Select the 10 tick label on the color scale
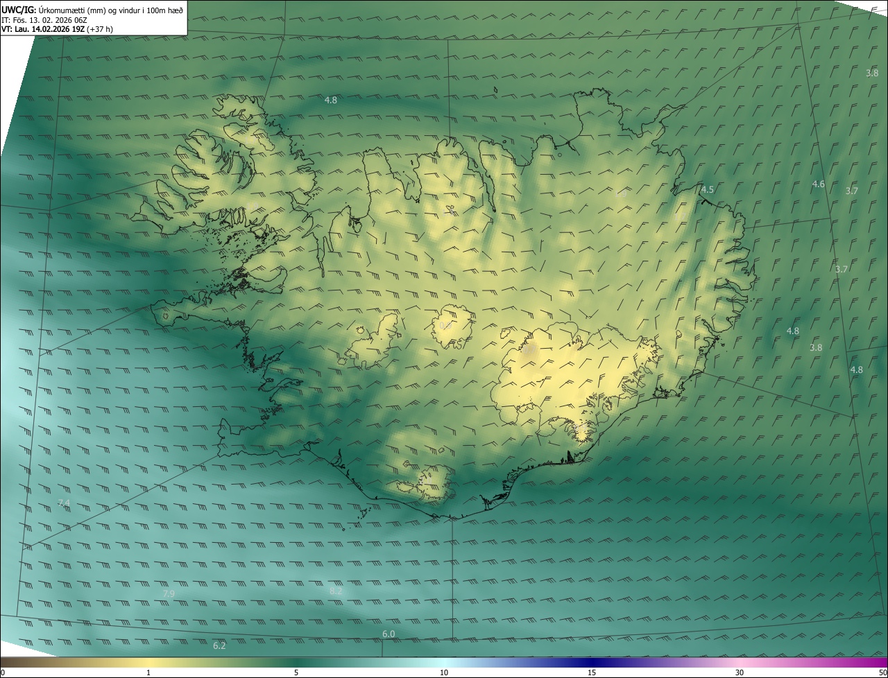Image resolution: width=888 pixels, height=678 pixels. (x=444, y=672)
